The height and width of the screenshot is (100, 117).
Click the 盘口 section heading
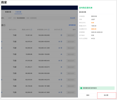coord(3,25)
